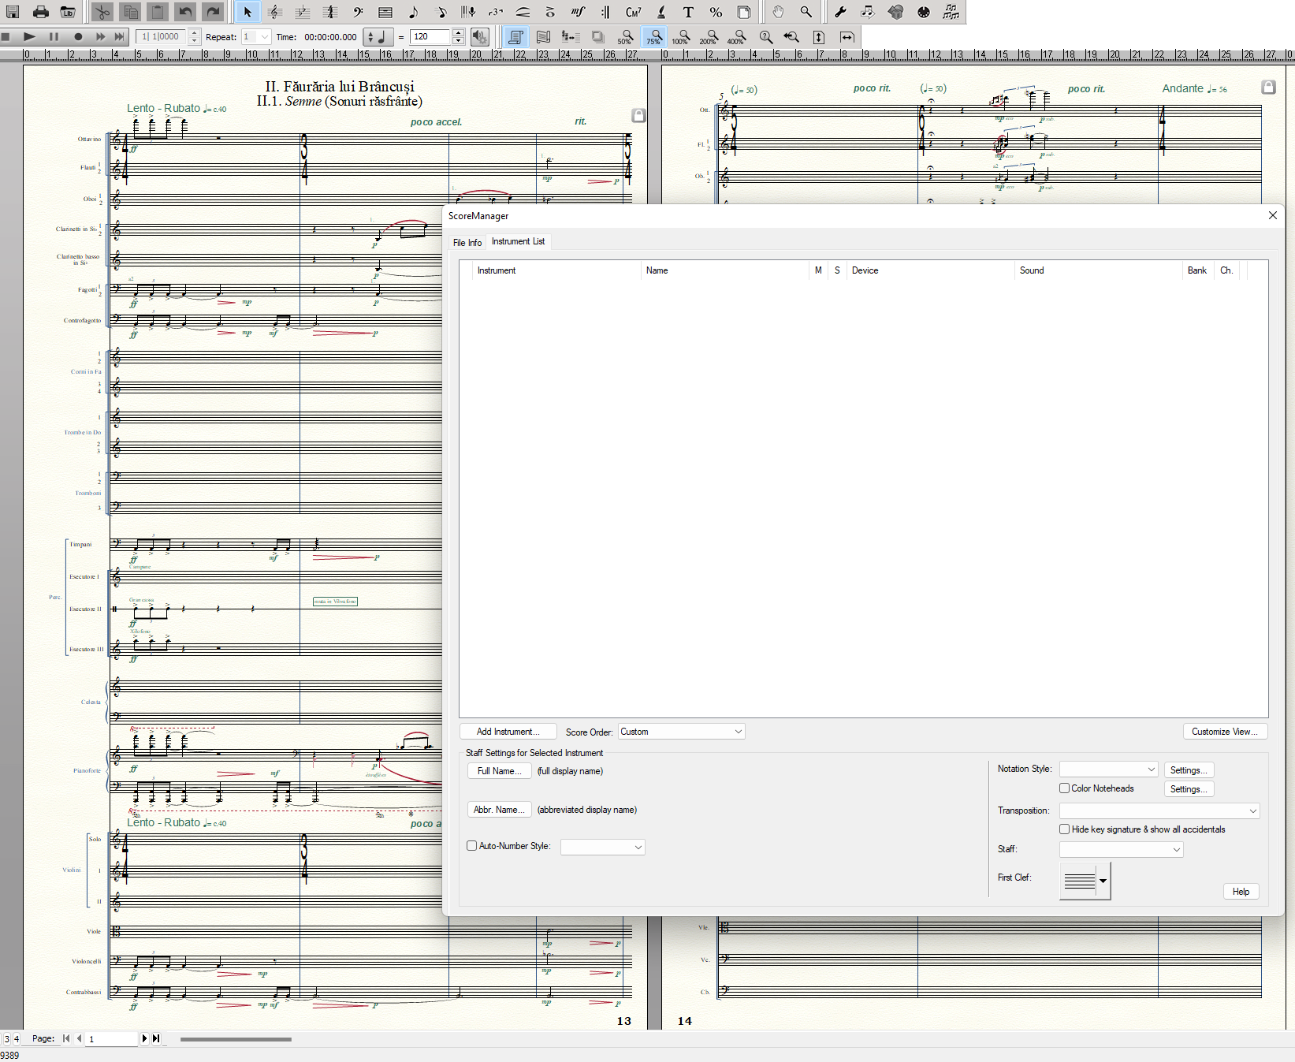Click the Lyrics tool
Viewport: 1295px width, 1062px height.
coord(661,12)
